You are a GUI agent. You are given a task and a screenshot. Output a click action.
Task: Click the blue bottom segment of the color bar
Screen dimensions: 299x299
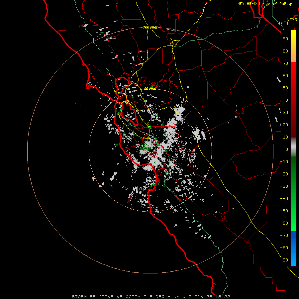point(293,249)
